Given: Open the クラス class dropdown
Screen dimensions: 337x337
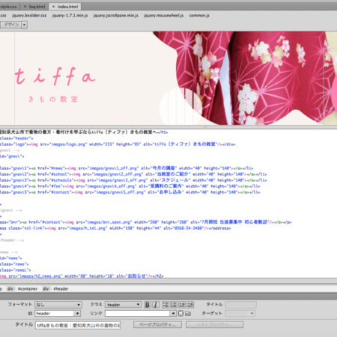Looking at the screenshot, I should pos(123,305).
